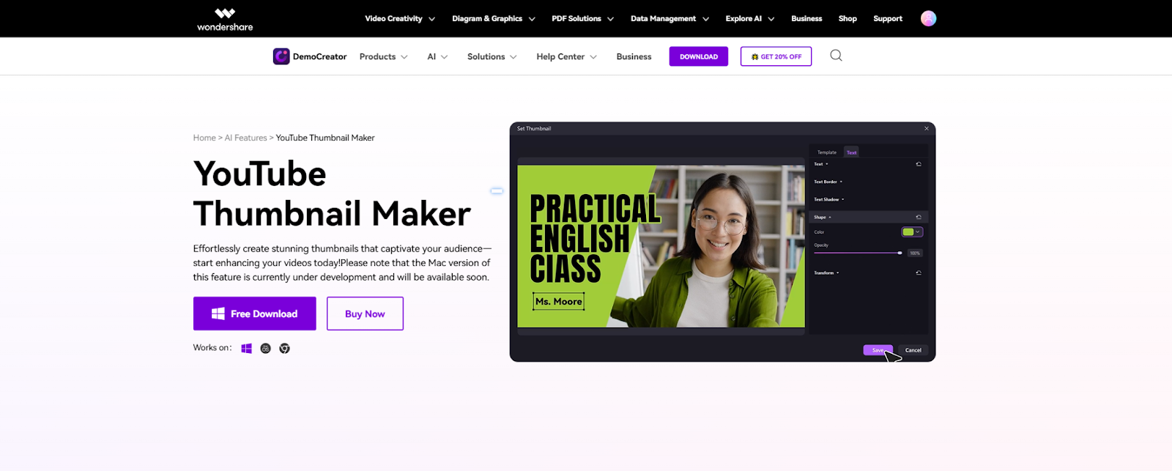Viewport: 1172px width, 471px height.
Task: Expand the Diagram & Graphics menu
Action: click(x=493, y=18)
